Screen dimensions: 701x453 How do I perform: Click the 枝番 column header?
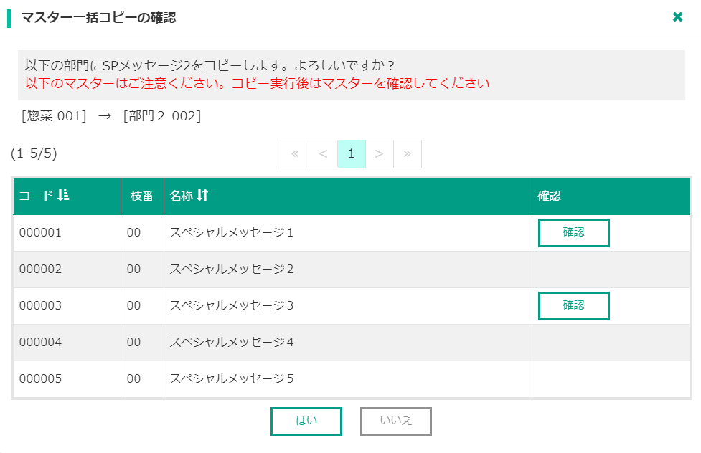click(142, 196)
